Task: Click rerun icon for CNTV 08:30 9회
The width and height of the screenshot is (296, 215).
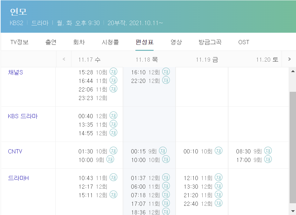Action: click(268, 151)
